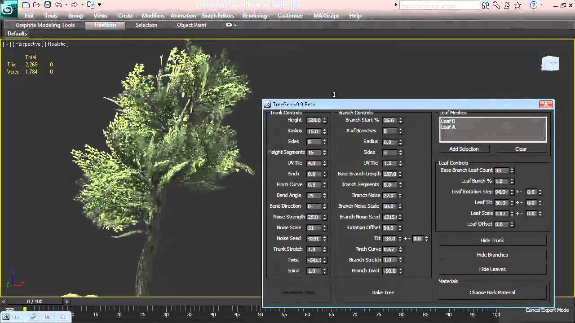This screenshot has height=323, width=575.
Task: Open the Undo history dropdown arrow
Action: [66, 5]
